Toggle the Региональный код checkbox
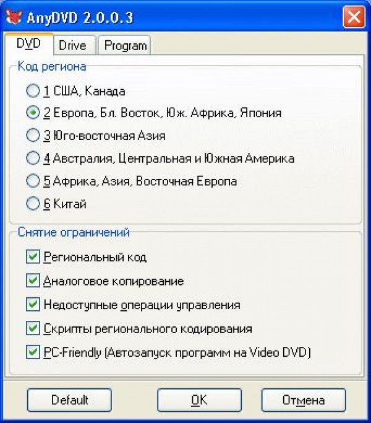This screenshot has width=371, height=423. pyautogui.click(x=33, y=256)
